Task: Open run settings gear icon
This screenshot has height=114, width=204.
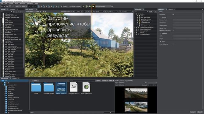Action: pos(112,6)
